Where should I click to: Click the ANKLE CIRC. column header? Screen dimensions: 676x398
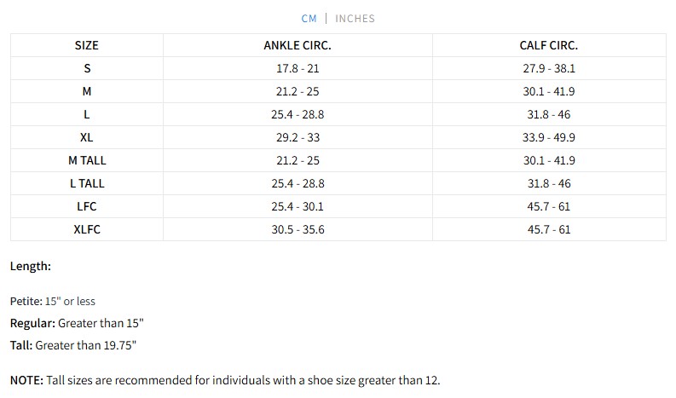click(x=298, y=45)
